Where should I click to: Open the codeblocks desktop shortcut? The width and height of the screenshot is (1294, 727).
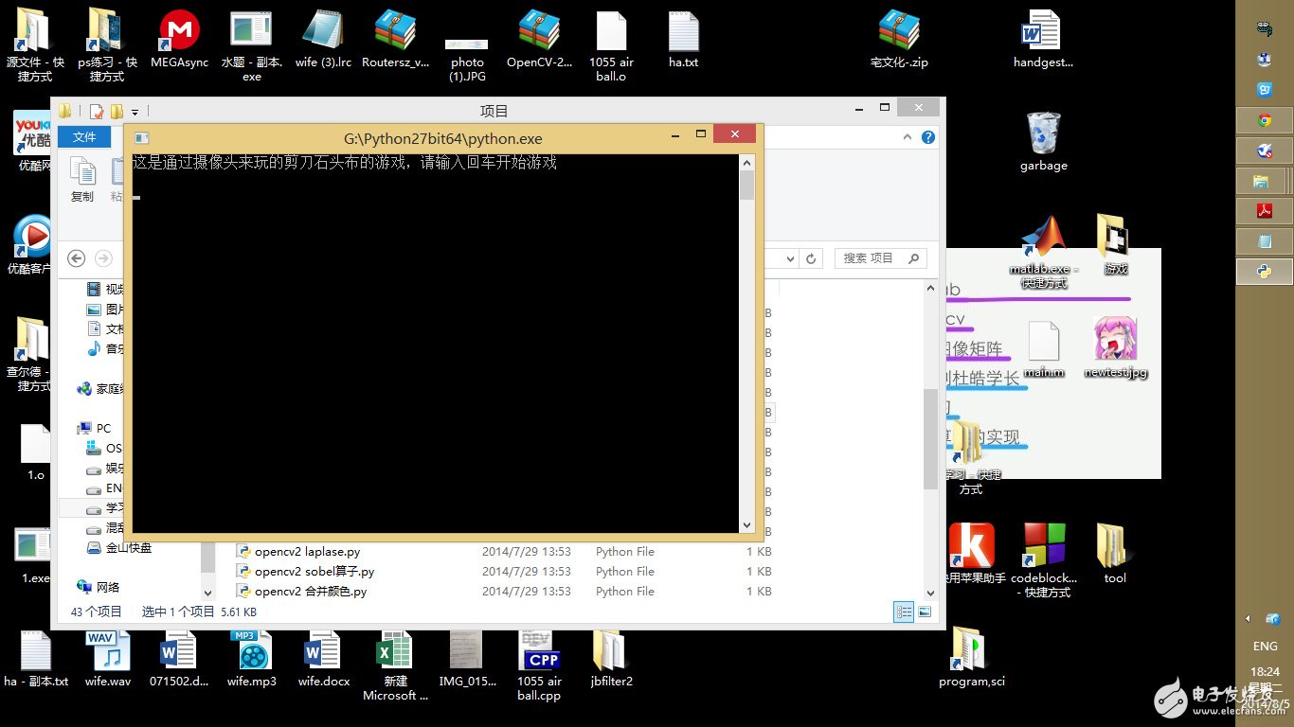(x=1044, y=547)
